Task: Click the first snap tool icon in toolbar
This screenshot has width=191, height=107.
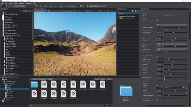Action: (x=36, y=6)
